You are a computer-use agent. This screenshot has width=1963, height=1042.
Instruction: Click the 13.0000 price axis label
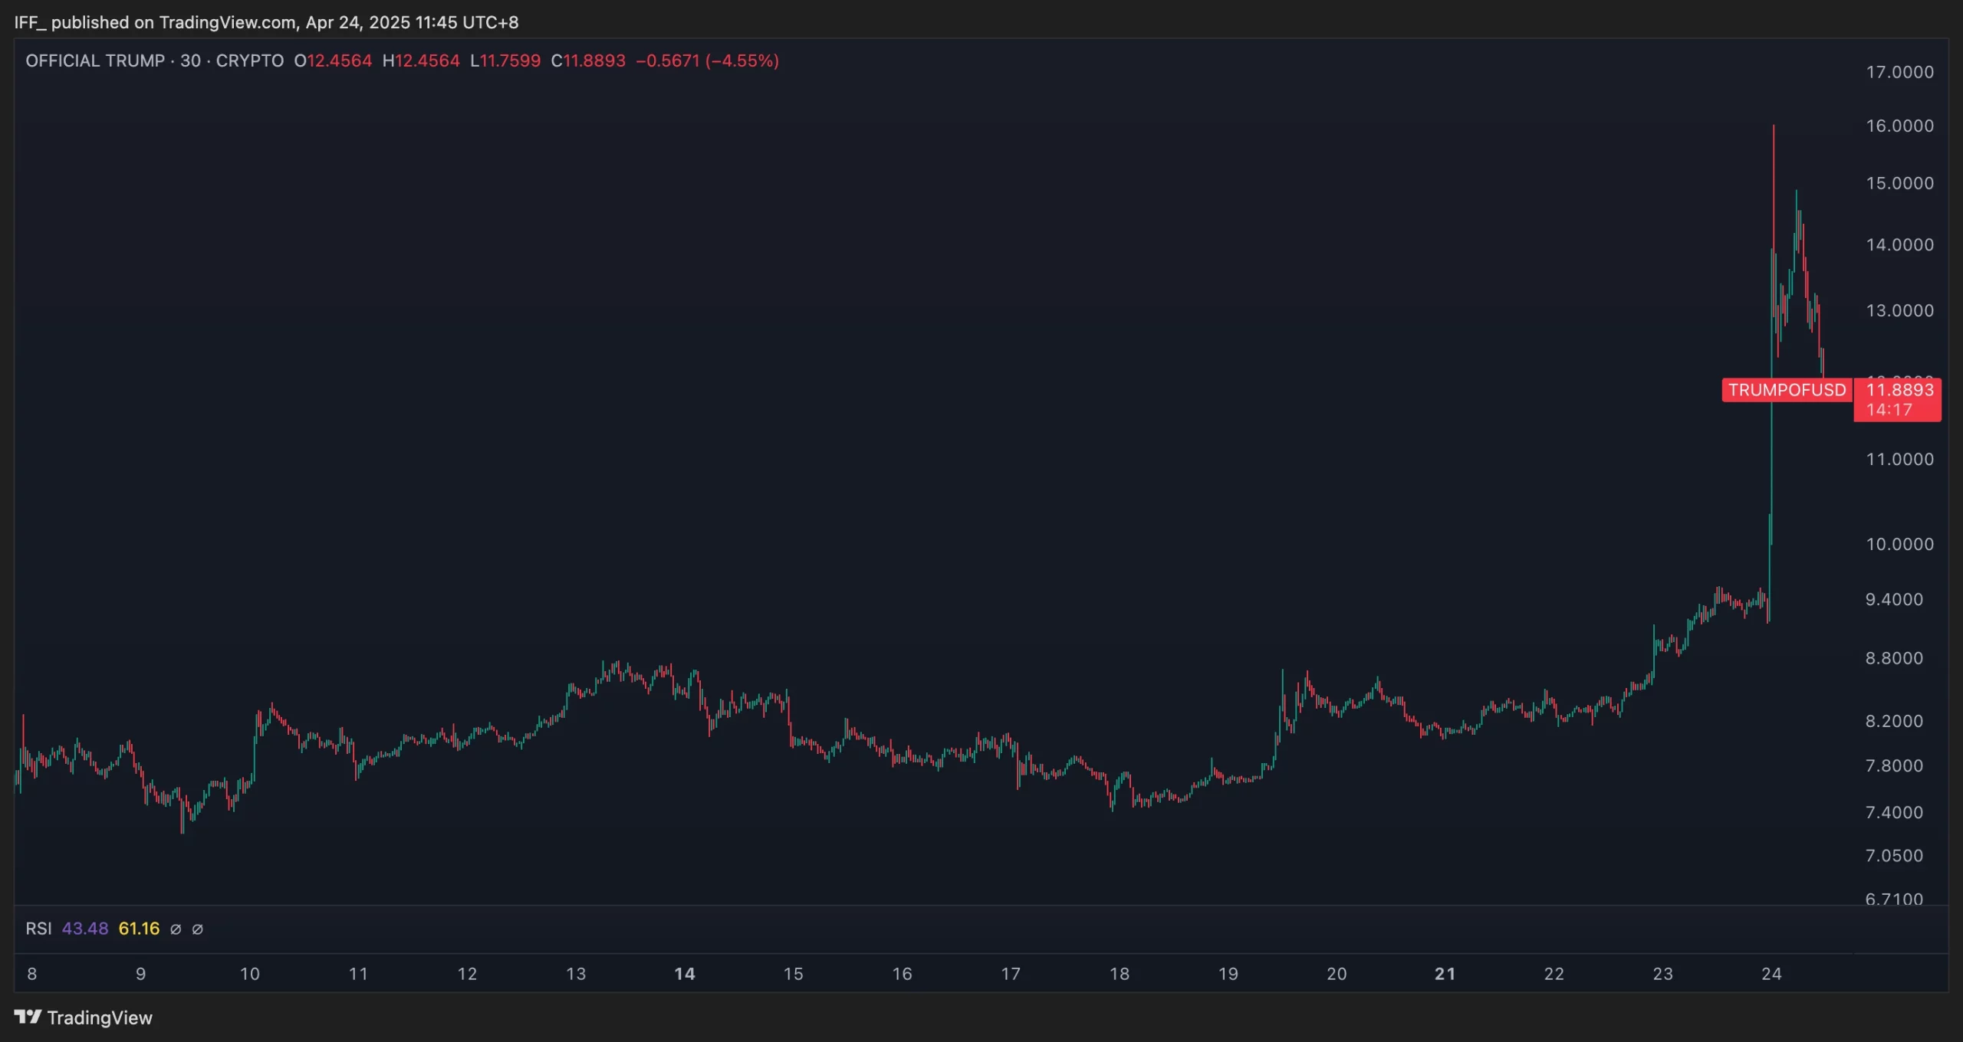pyautogui.click(x=1899, y=310)
